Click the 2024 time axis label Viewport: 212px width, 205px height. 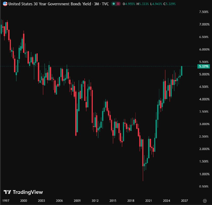pyautogui.click(x=166, y=201)
